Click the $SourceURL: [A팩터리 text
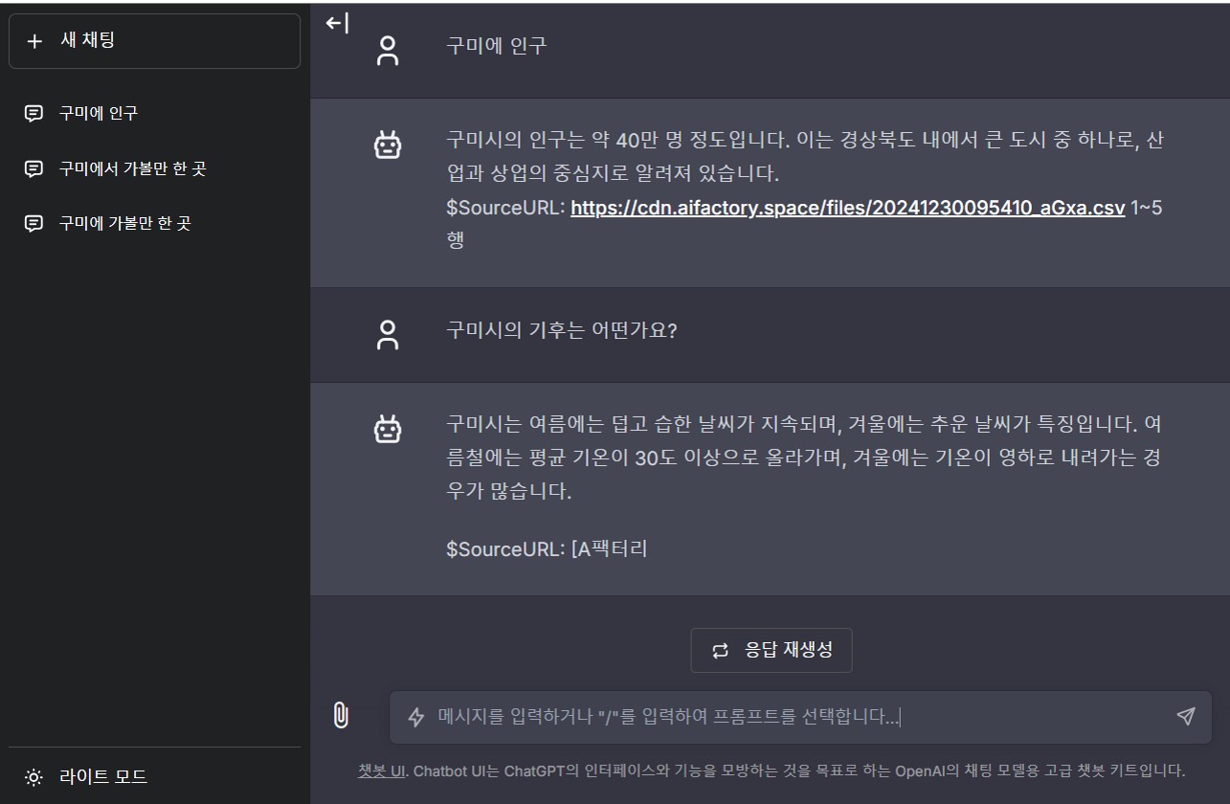The image size is (1230, 804). [x=547, y=549]
